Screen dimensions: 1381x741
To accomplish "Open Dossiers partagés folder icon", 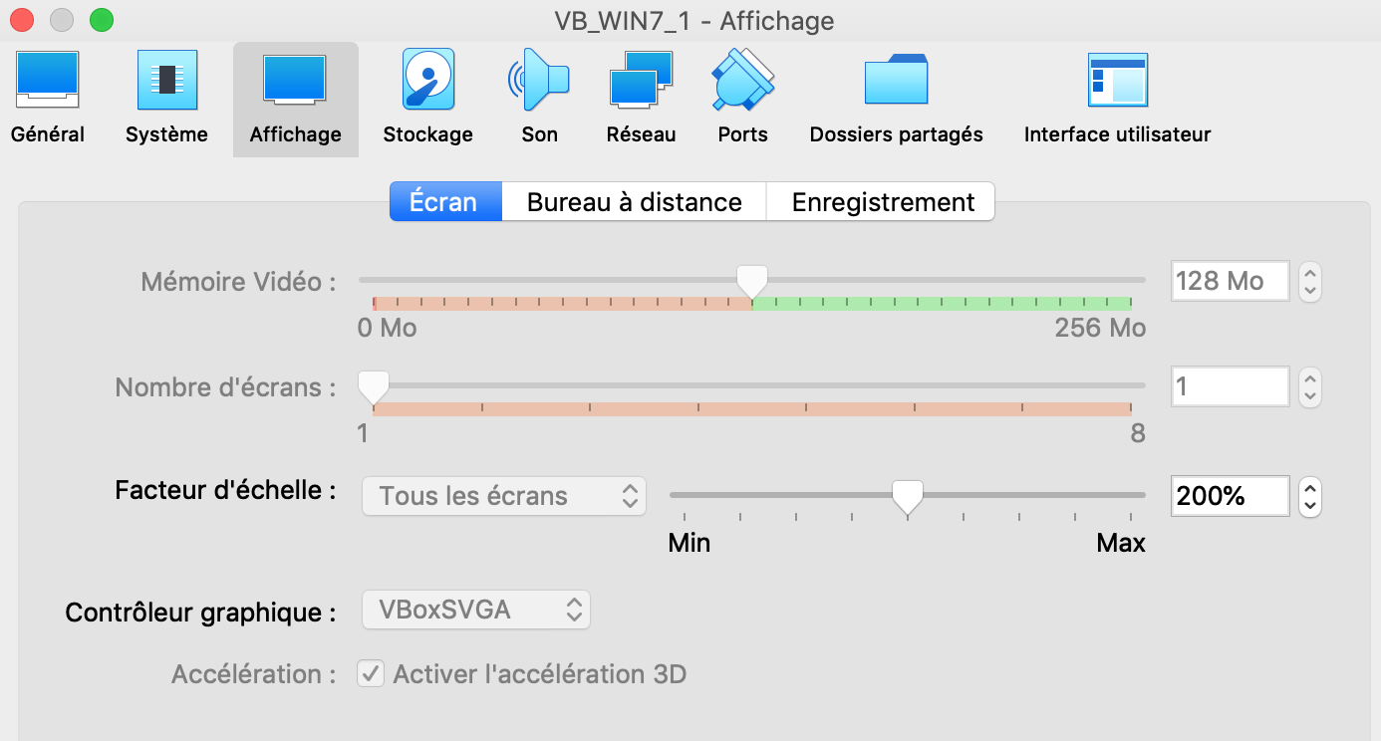I will click(896, 82).
